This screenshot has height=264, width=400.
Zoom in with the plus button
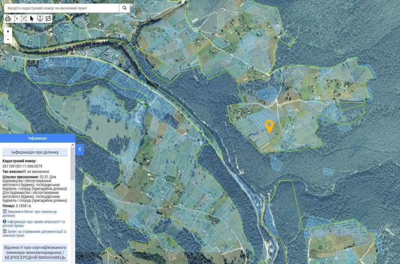(x=8, y=31)
